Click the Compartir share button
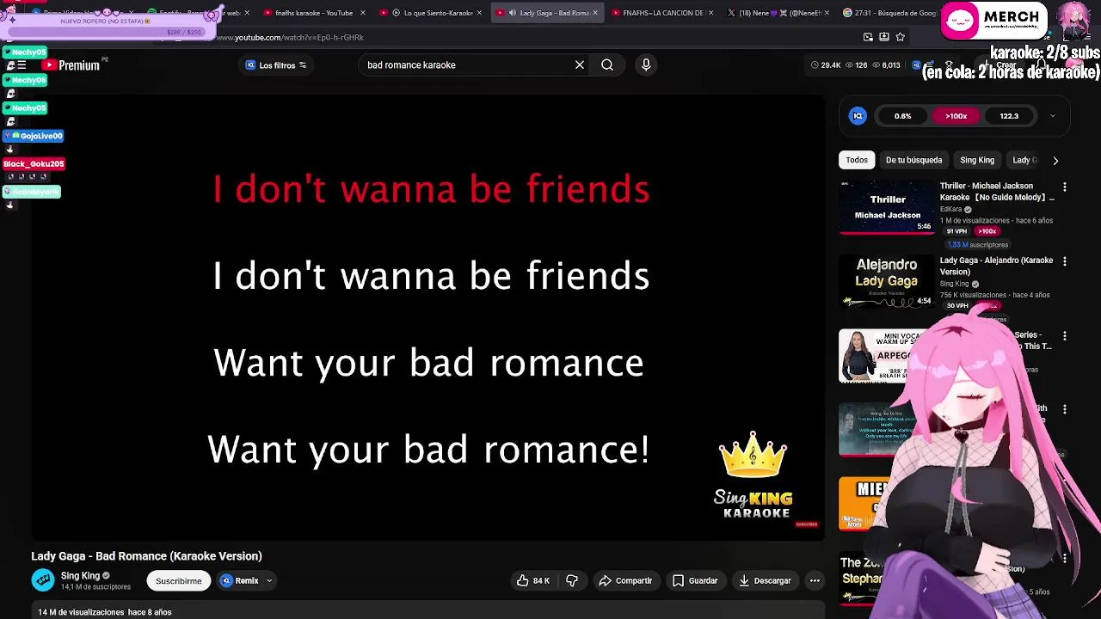The image size is (1101, 619). [625, 581]
